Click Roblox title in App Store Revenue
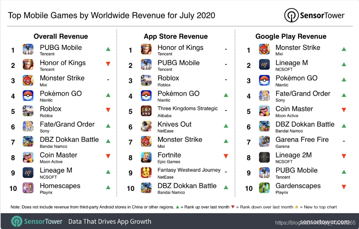Viewport: 359px width, 229px height. tap(168, 78)
